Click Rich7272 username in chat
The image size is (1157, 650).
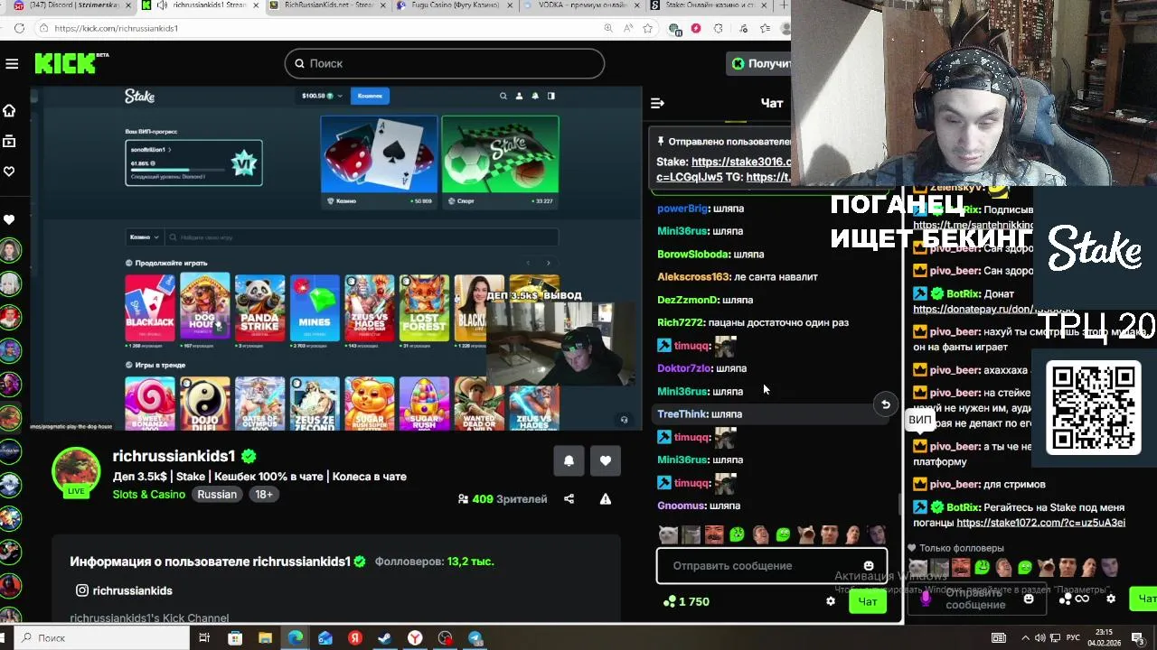tap(681, 322)
